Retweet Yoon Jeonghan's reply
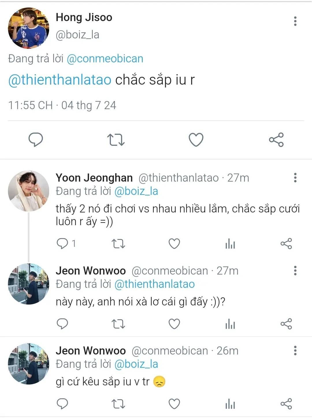The width and height of the screenshot is (312, 418). coord(118,244)
